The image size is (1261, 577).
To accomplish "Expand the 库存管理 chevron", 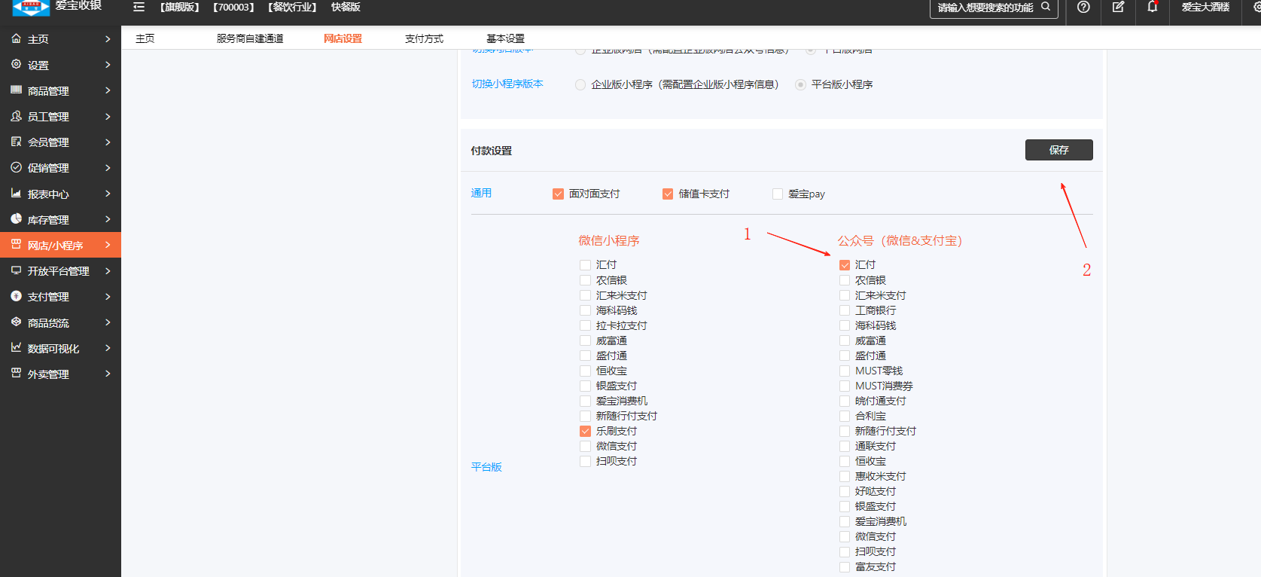I will 108,219.
